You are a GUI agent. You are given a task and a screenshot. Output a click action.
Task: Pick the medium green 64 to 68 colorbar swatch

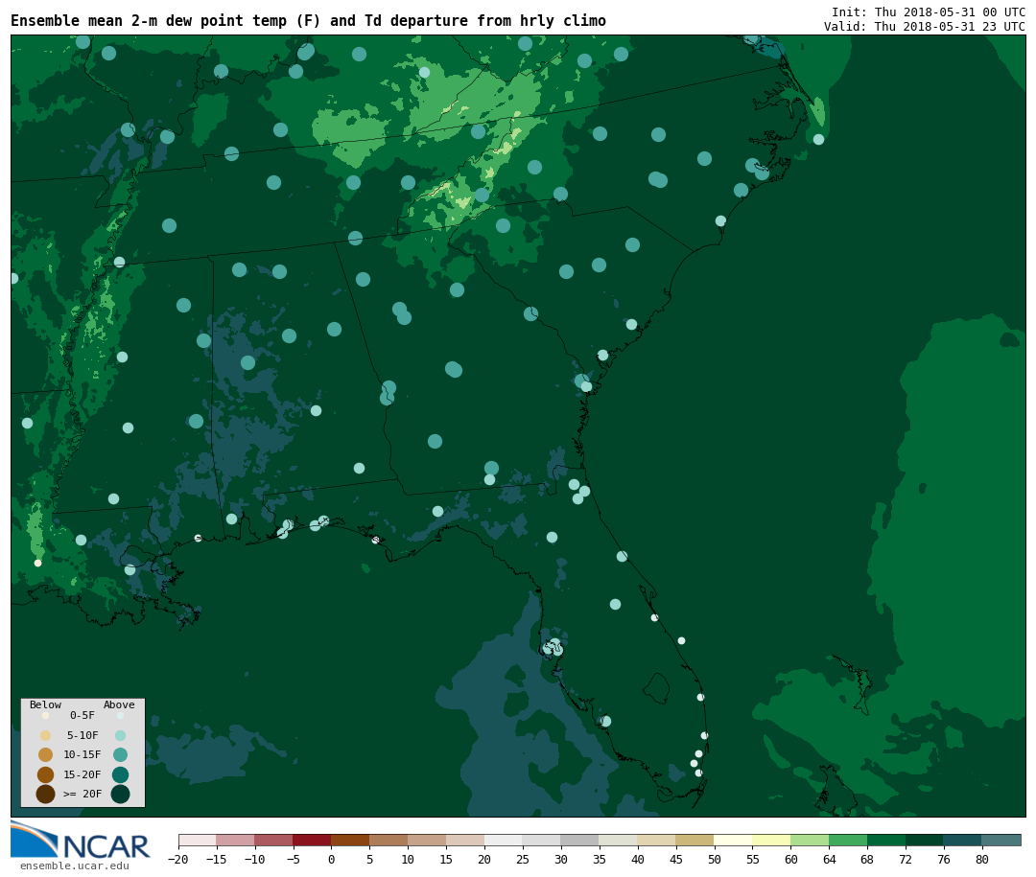[848, 840]
